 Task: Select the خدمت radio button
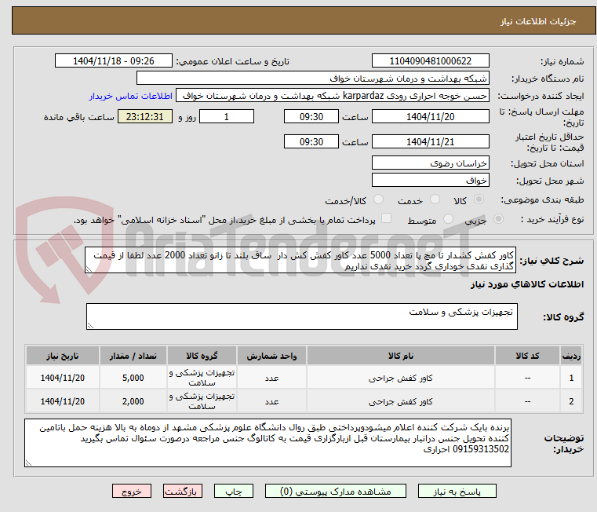pyautogui.click(x=435, y=199)
